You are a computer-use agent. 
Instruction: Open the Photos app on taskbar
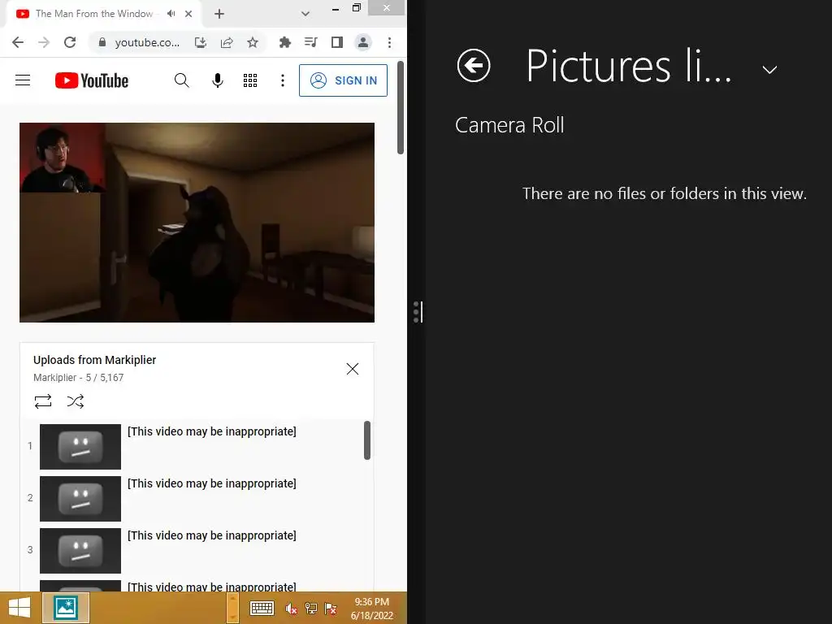[66, 608]
